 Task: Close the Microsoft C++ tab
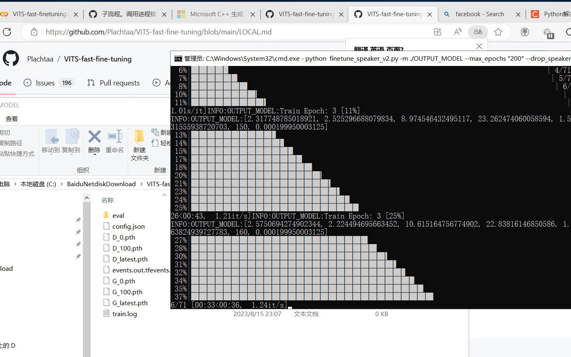click(x=253, y=15)
